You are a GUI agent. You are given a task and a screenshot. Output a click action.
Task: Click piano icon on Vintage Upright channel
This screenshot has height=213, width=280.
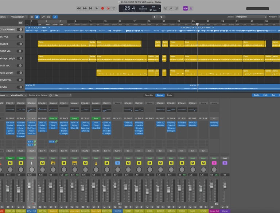coord(75,163)
